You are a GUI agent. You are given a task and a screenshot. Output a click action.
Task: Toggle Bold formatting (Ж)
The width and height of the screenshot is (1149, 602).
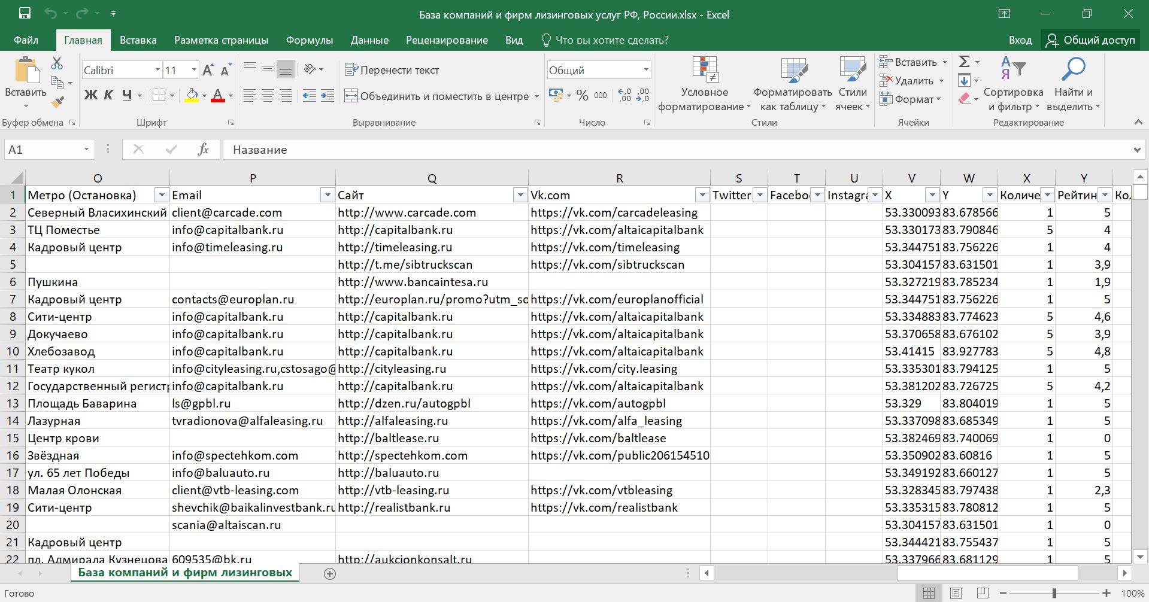pyautogui.click(x=90, y=95)
